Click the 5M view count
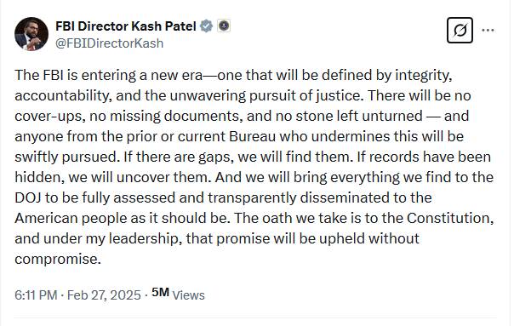 (160, 292)
